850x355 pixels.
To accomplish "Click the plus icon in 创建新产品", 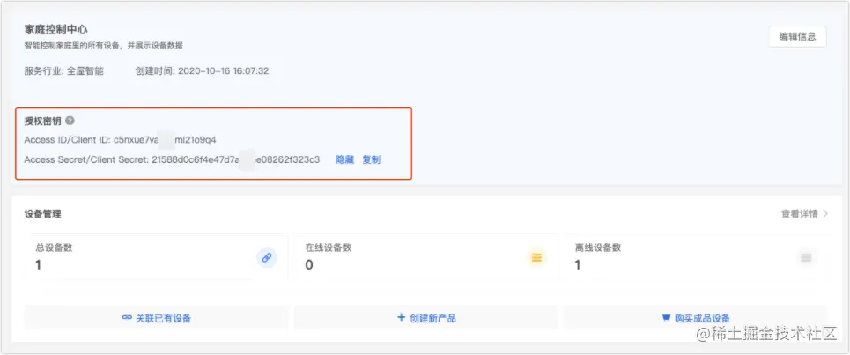I will click(401, 318).
